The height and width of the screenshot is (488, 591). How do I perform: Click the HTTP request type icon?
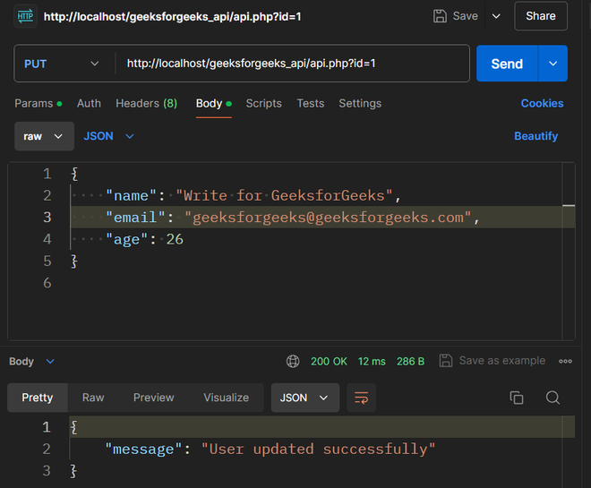pos(24,16)
